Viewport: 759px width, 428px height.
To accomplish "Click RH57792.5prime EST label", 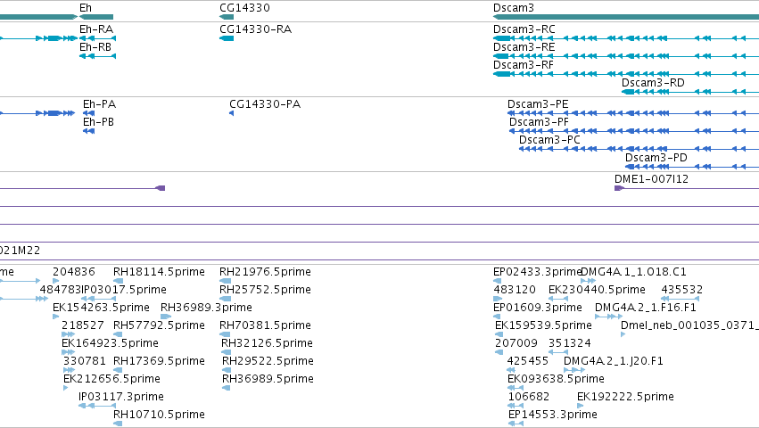I will (159, 325).
